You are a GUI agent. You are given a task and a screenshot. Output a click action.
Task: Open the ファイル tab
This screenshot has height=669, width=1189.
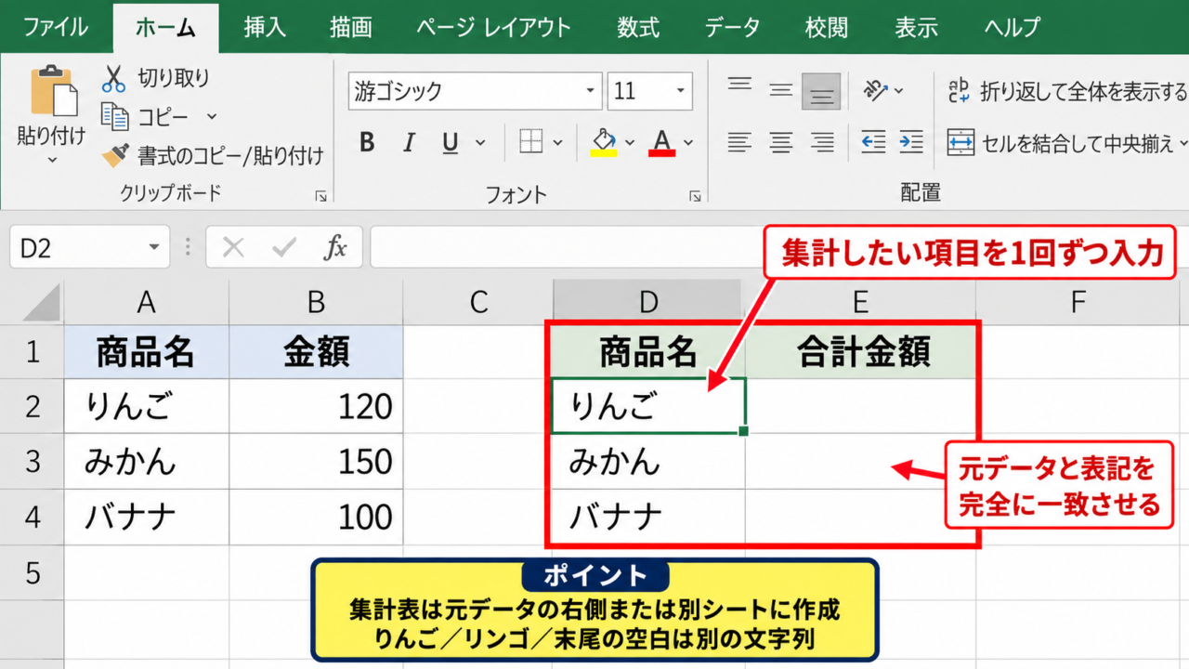point(57,27)
